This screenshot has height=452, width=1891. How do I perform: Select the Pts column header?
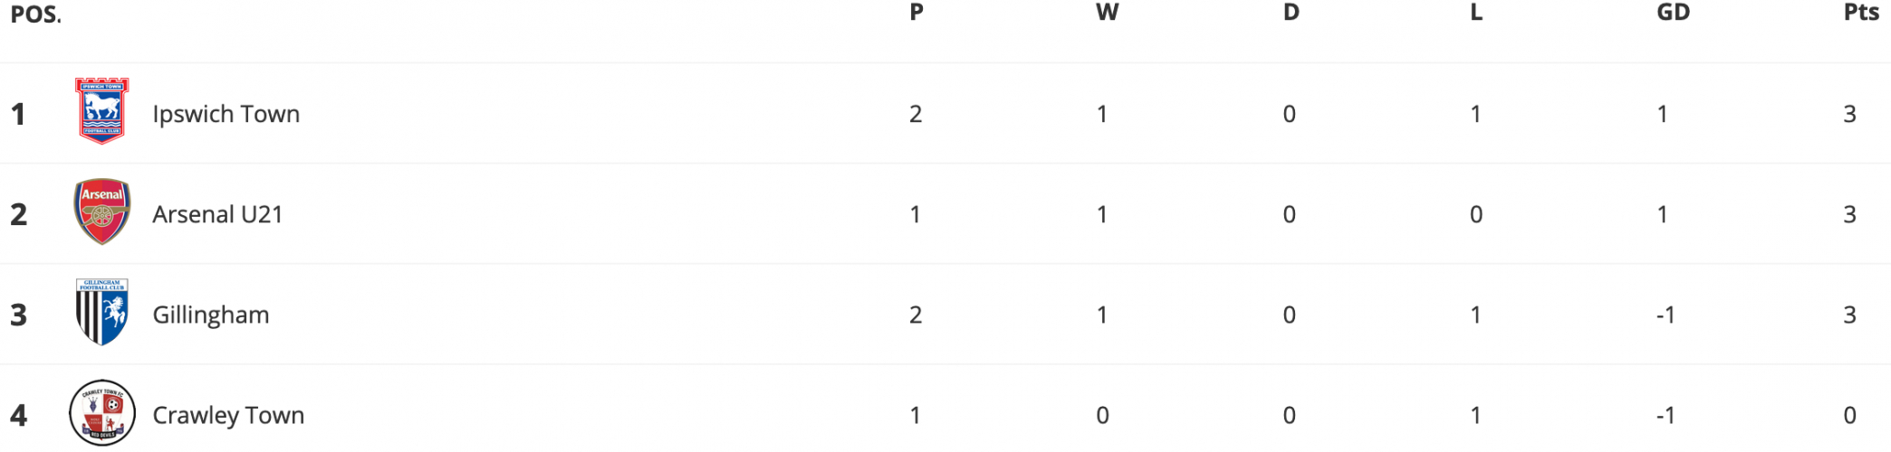[x=1861, y=13]
